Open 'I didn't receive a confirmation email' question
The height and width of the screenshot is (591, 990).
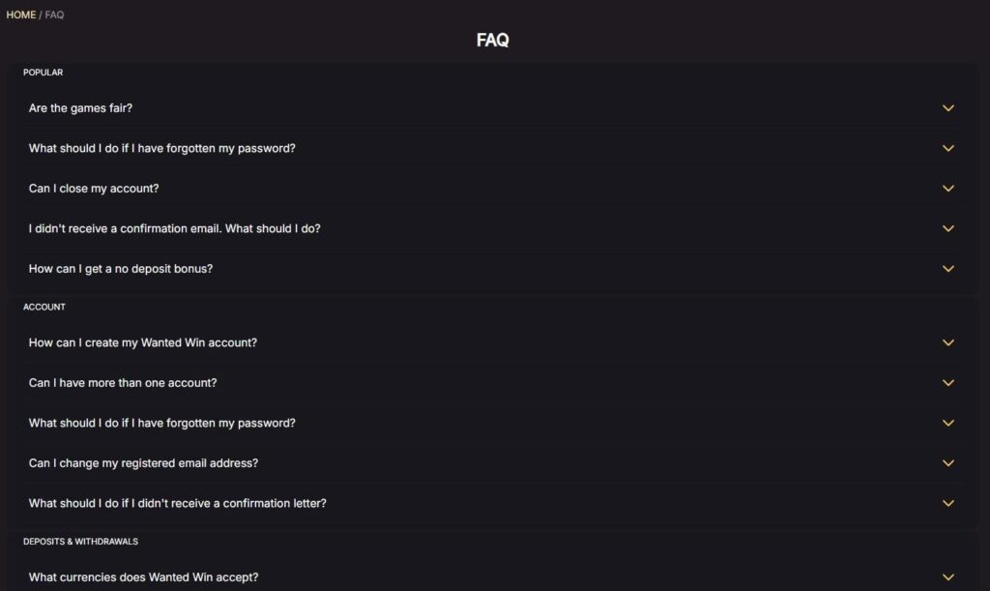(x=174, y=228)
